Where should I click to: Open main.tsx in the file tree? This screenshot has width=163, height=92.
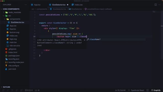pyautogui.click(x=13, y=42)
